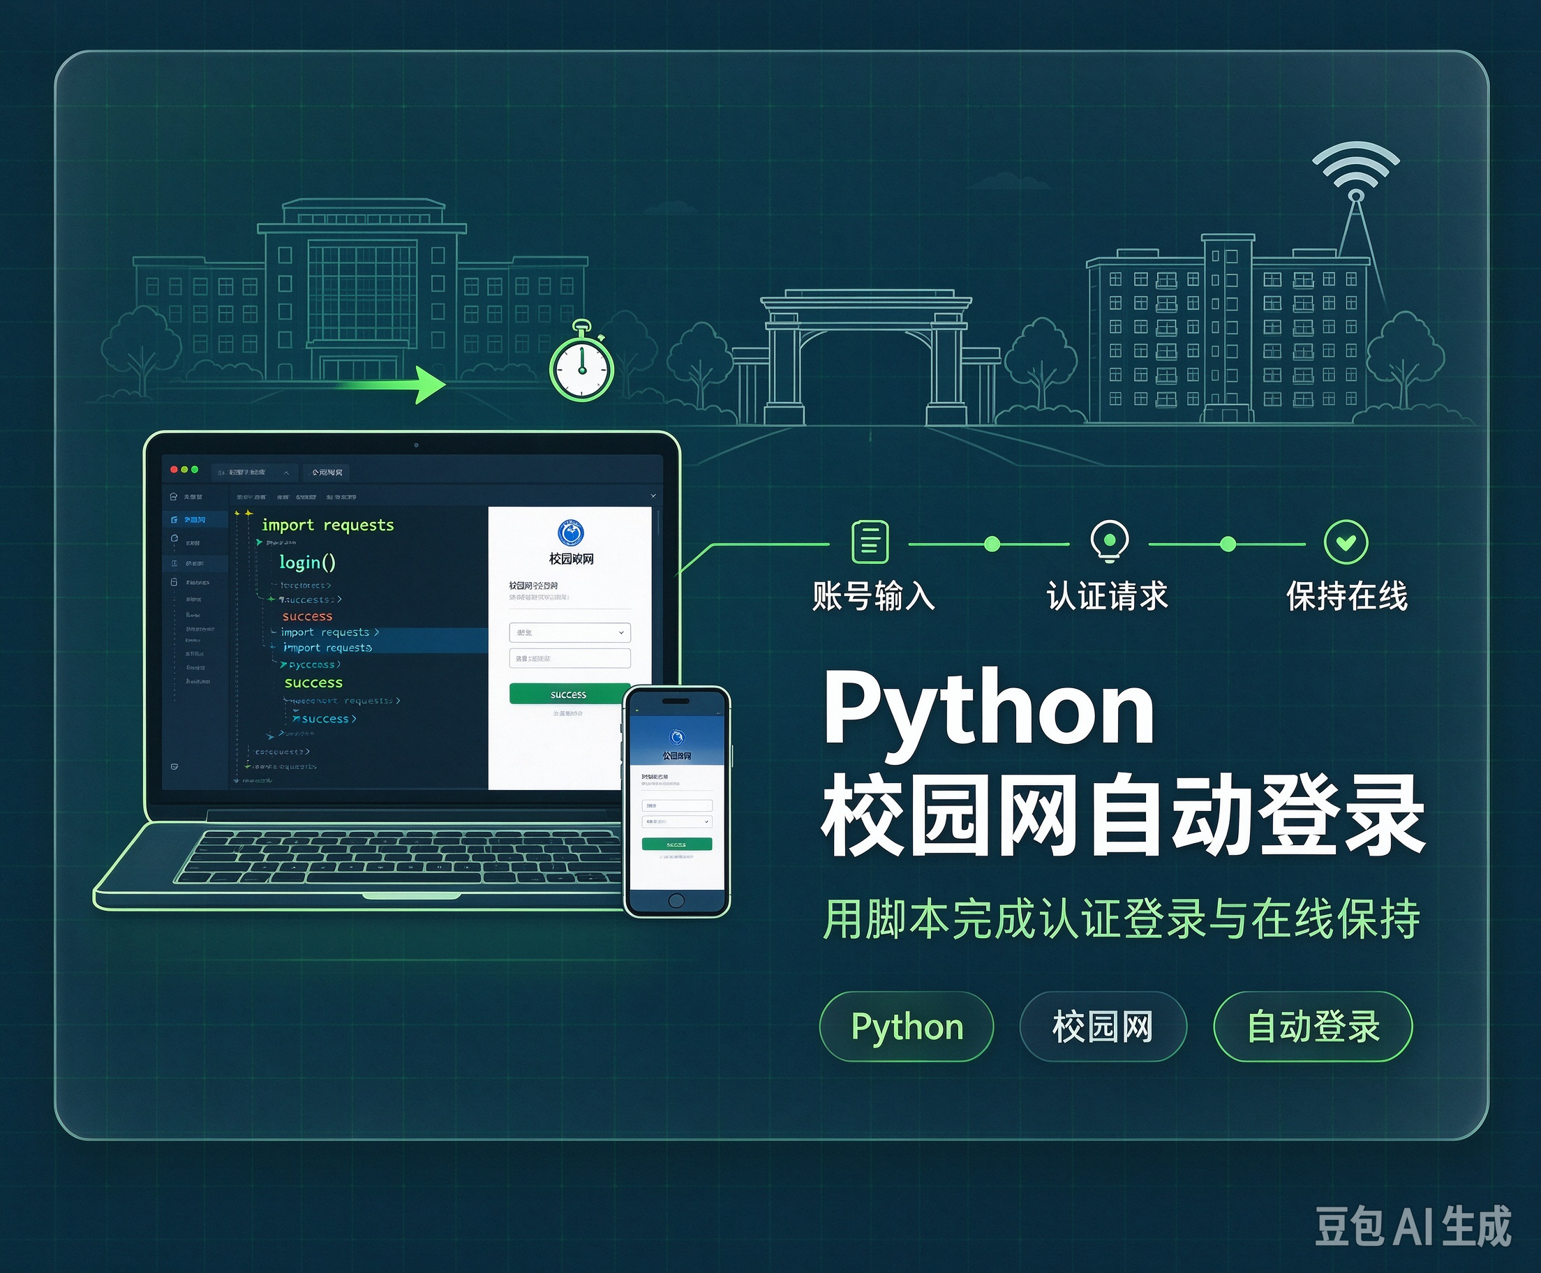
Task: Click the Python tag pill
Action: pyautogui.click(x=907, y=1027)
